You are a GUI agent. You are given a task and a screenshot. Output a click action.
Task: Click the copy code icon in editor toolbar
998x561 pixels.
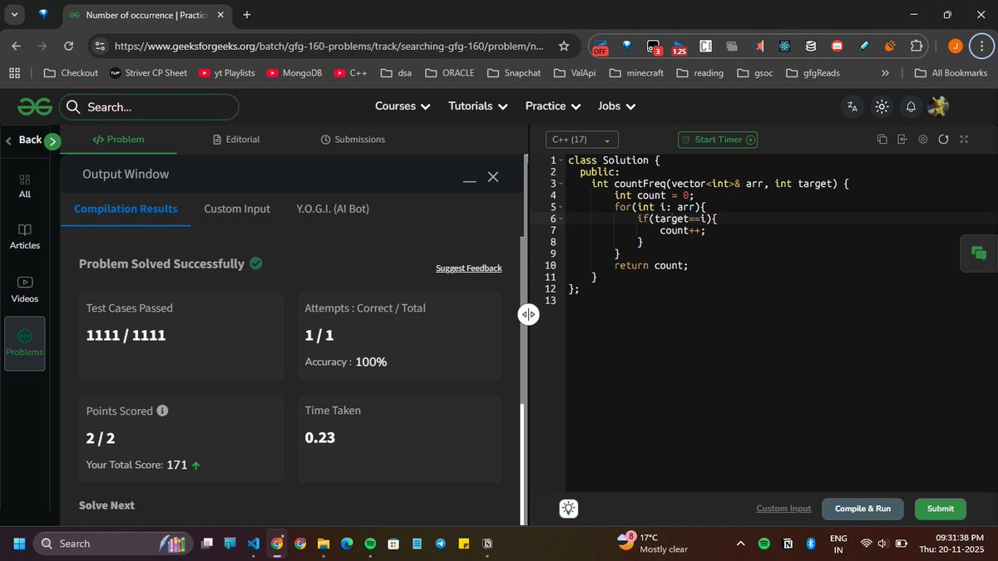coord(882,140)
